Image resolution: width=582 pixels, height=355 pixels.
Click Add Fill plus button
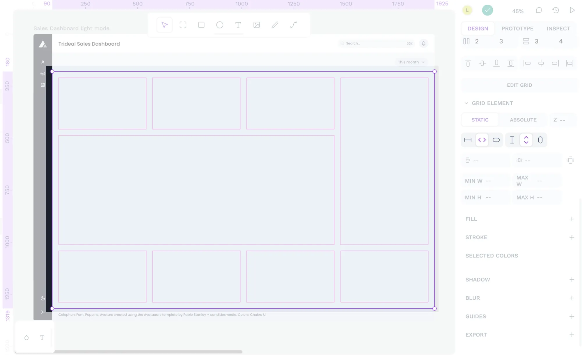point(572,219)
